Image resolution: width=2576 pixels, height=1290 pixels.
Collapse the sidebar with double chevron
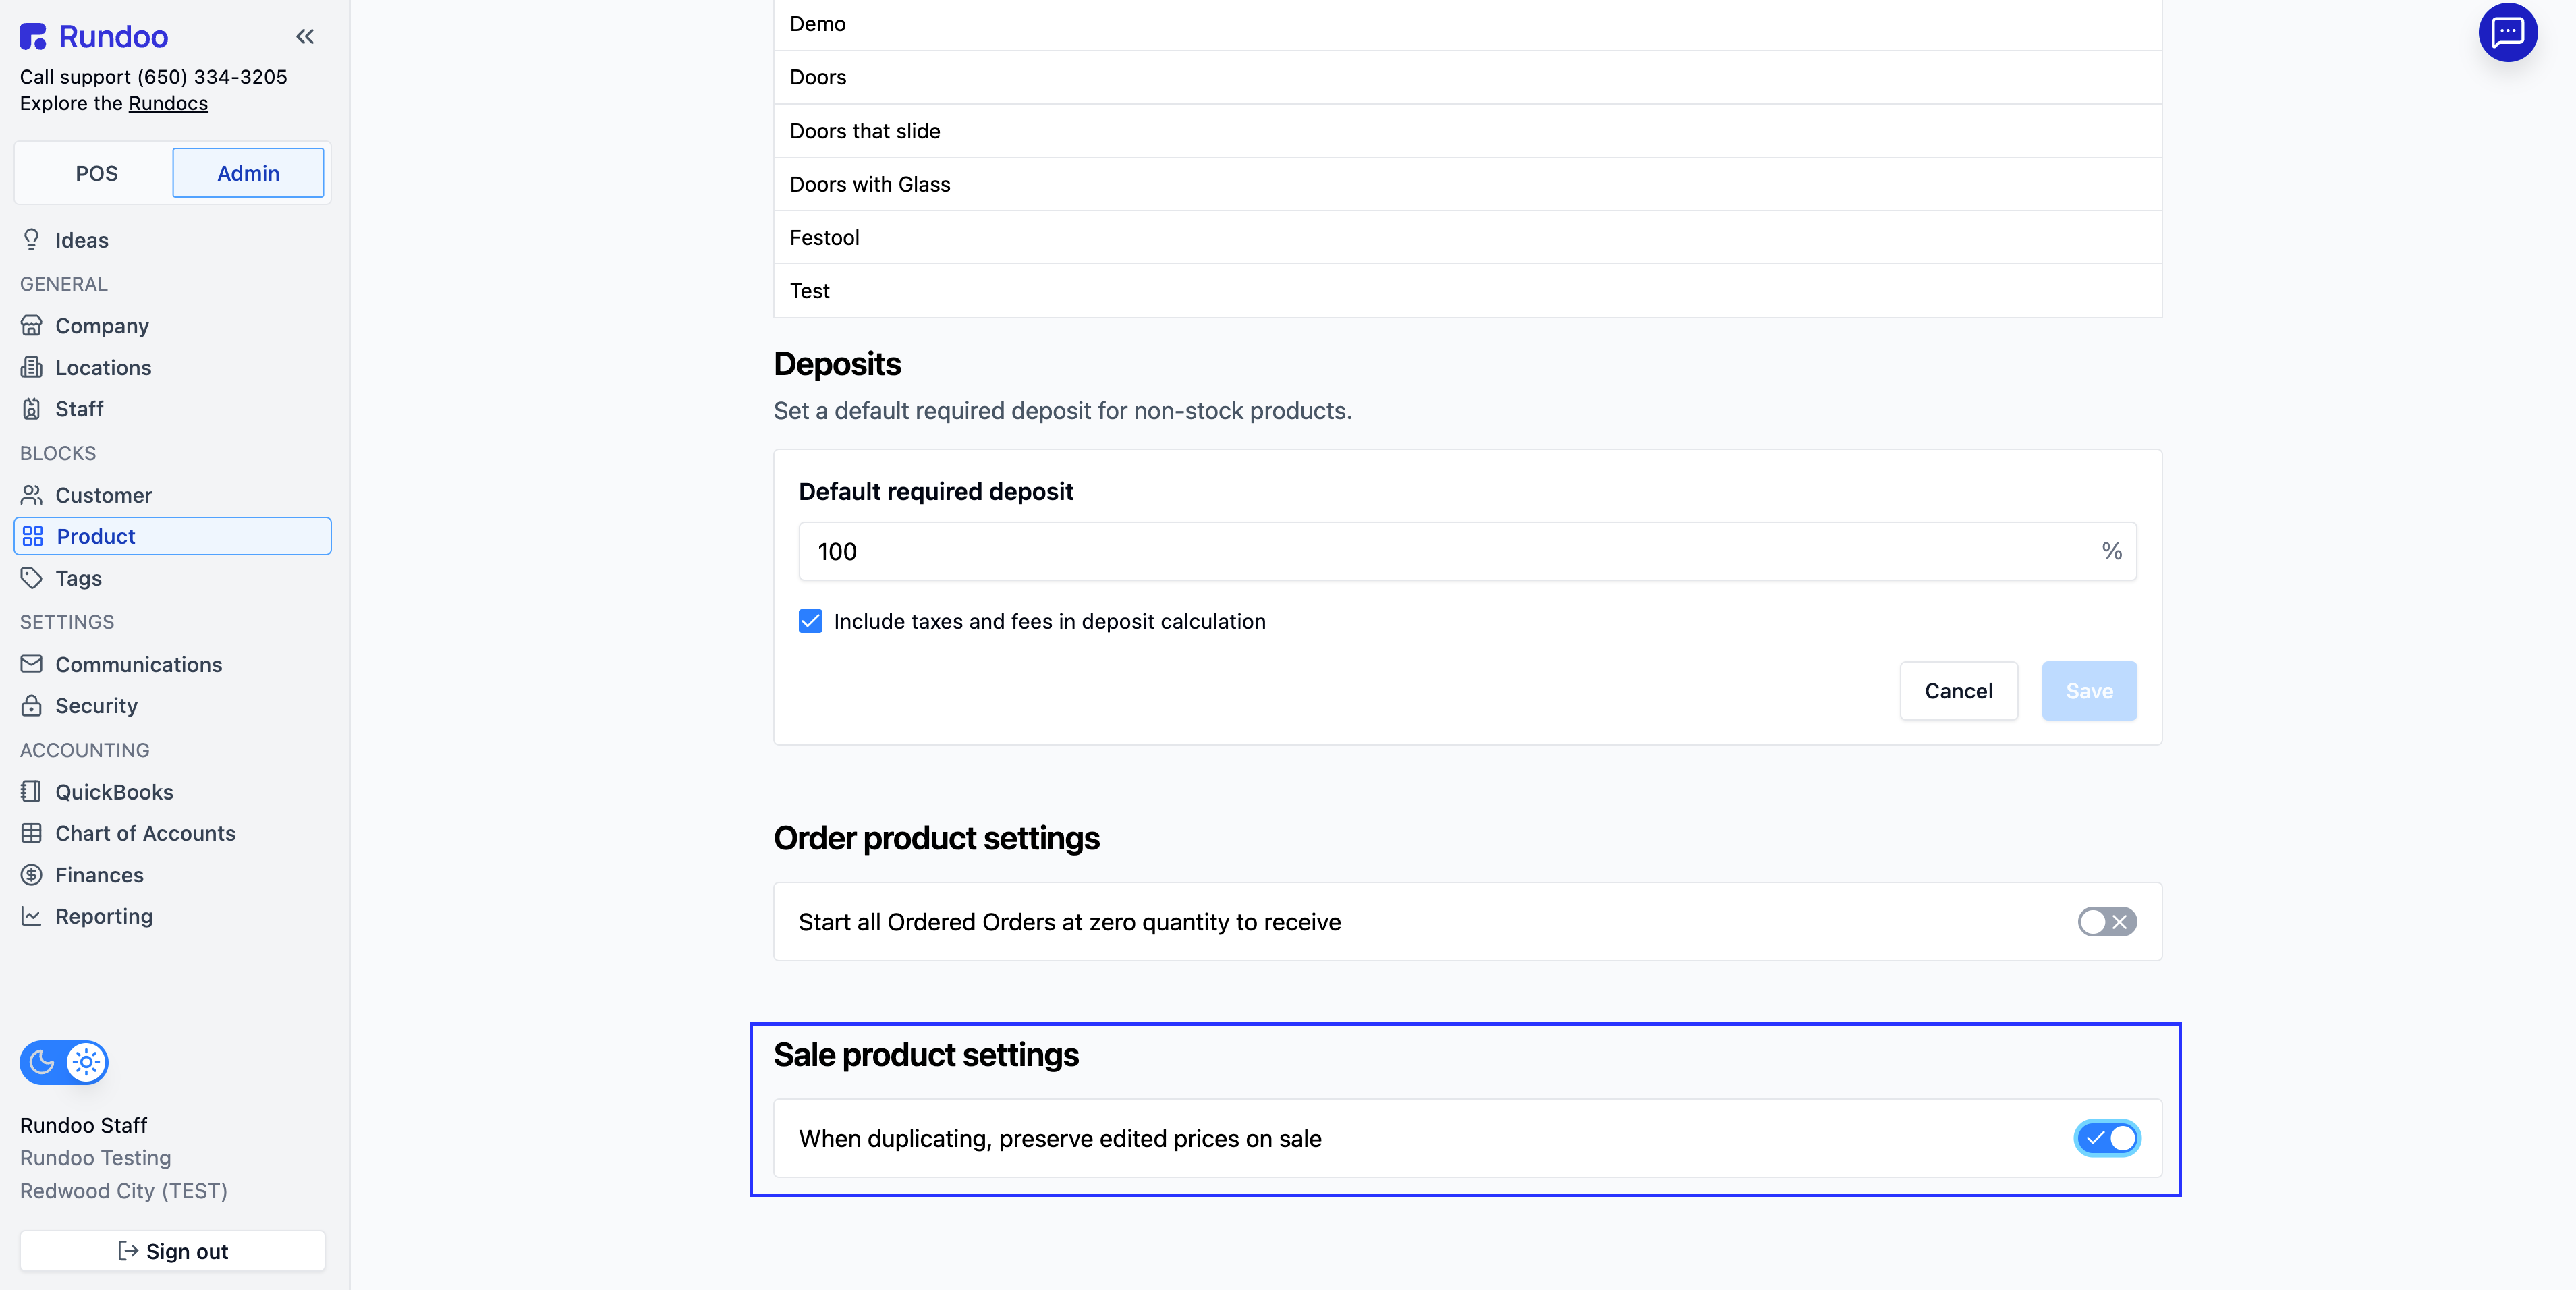305,37
